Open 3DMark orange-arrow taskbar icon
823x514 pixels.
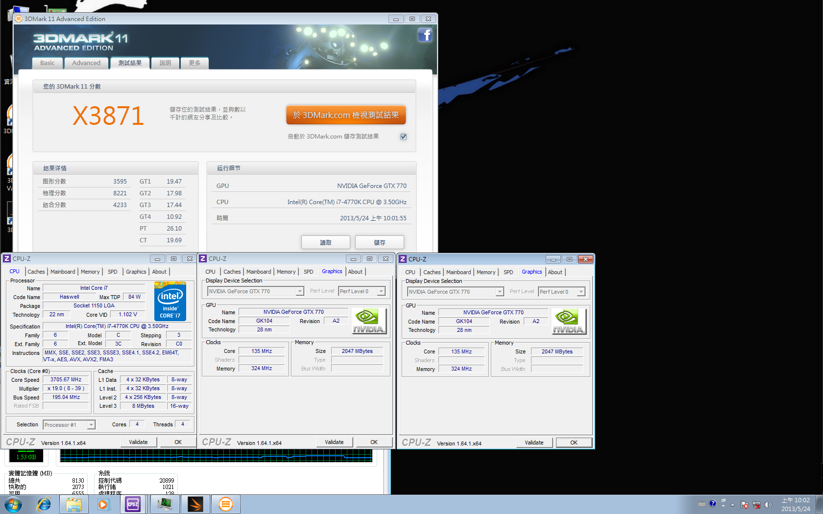click(x=195, y=504)
